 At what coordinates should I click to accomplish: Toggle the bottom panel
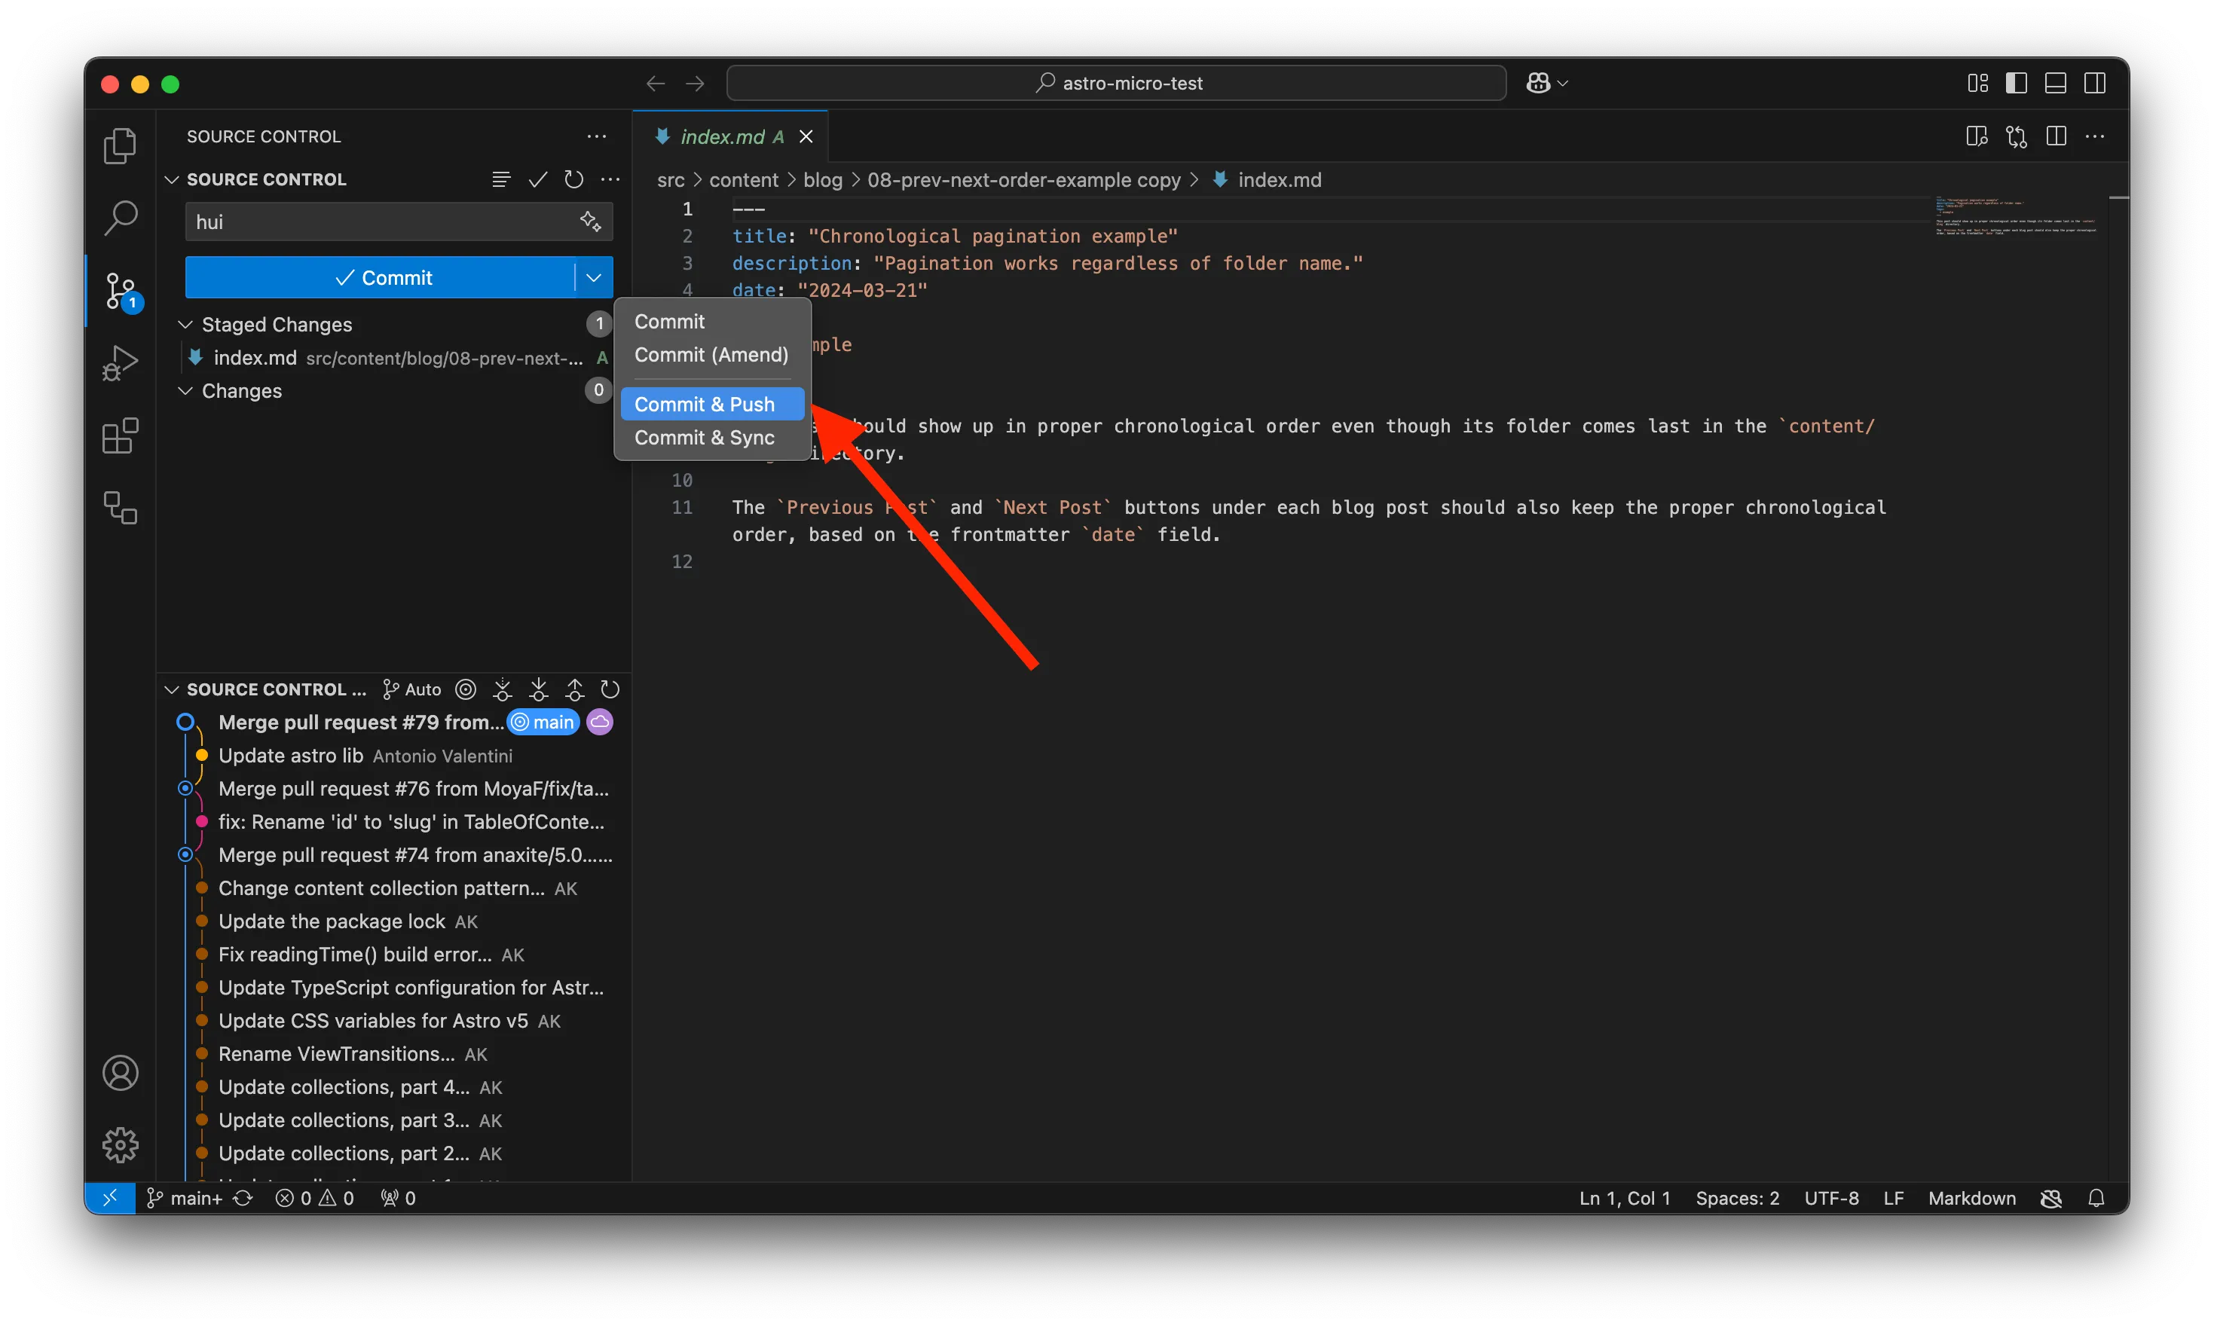click(x=2056, y=83)
